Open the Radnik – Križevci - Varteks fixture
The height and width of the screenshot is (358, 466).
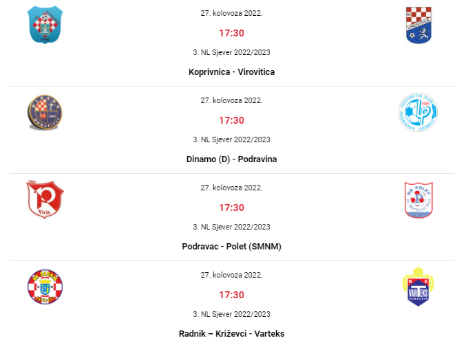[x=231, y=334]
